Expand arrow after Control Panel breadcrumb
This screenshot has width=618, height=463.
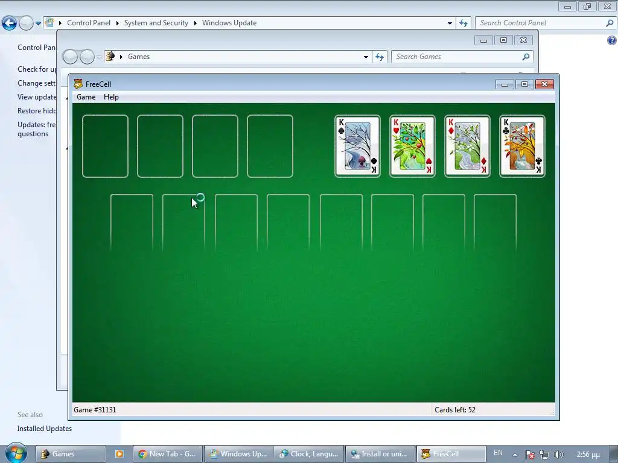pos(118,24)
